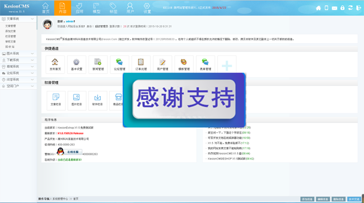
Task: Open the 软件栏目 download column icon
Action: point(97,100)
